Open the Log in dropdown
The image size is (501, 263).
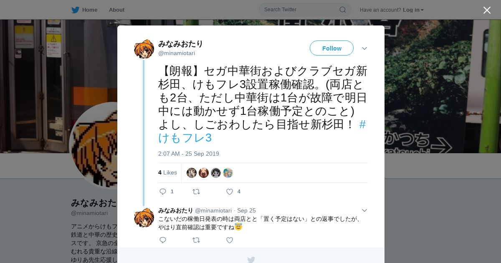[413, 10]
